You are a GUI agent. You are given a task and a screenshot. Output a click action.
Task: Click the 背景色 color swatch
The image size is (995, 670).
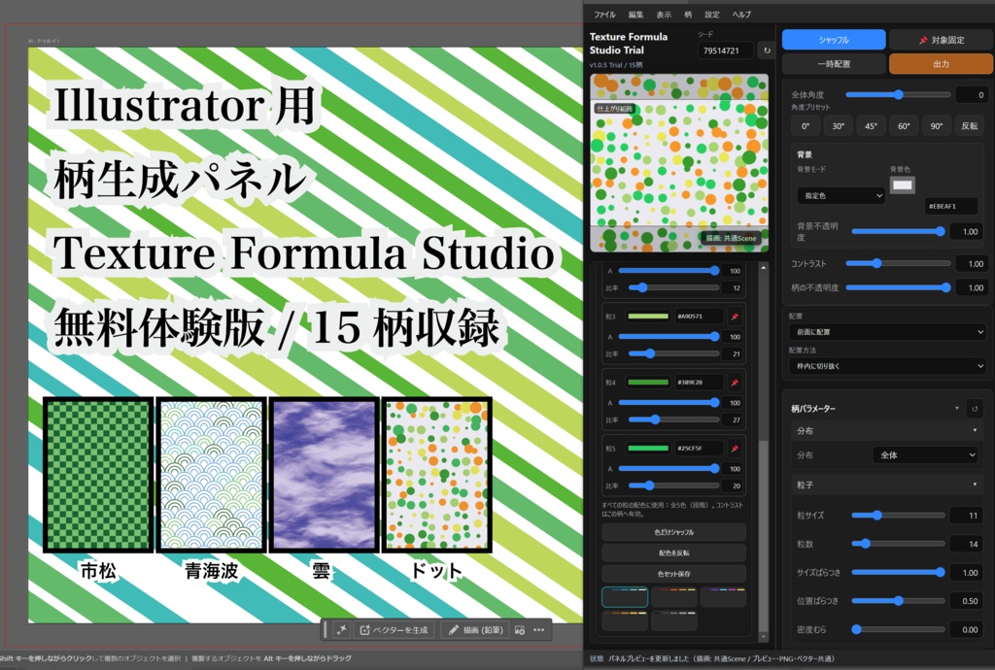point(902,185)
